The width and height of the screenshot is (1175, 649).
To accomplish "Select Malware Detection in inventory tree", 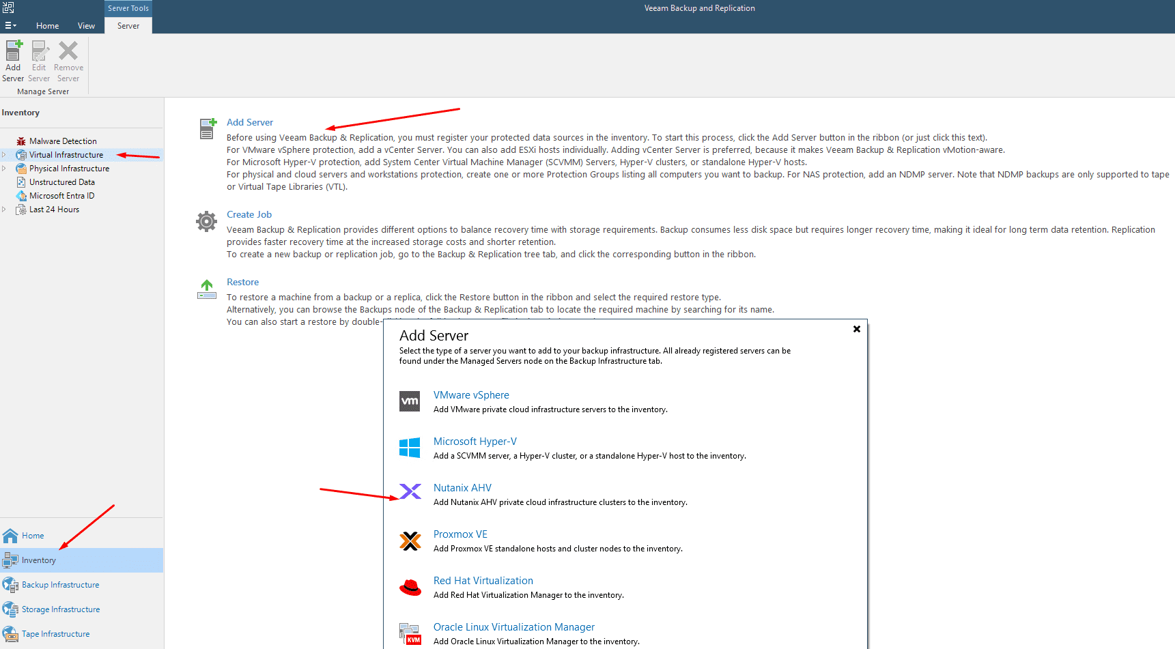I will (x=63, y=141).
